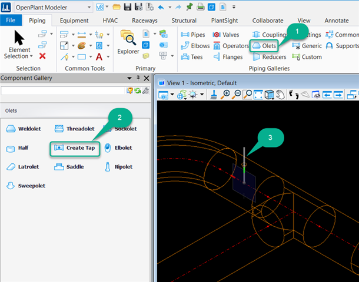Image resolution: width=359 pixels, height=282 pixels.
Task: Activate the Pan View hand tool
Action: (281, 95)
